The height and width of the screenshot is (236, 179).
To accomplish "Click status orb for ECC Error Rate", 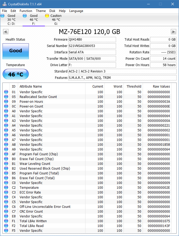I will point(6,192).
